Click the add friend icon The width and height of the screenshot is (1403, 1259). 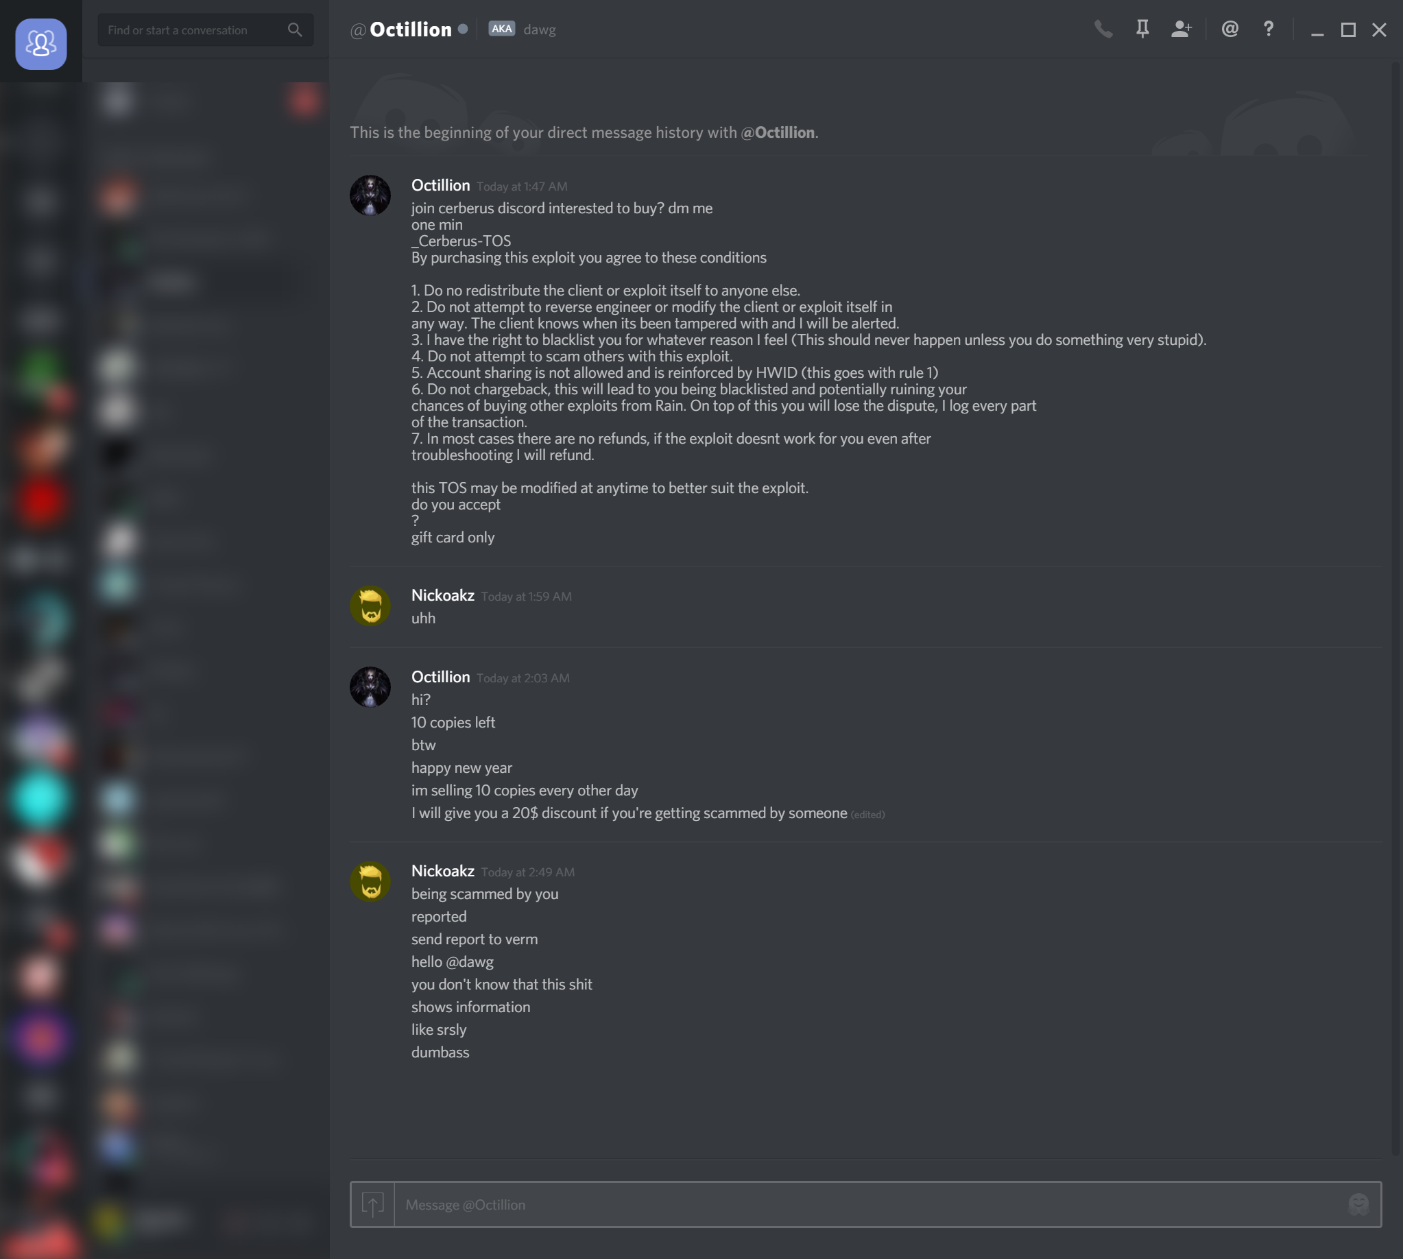coord(1181,29)
